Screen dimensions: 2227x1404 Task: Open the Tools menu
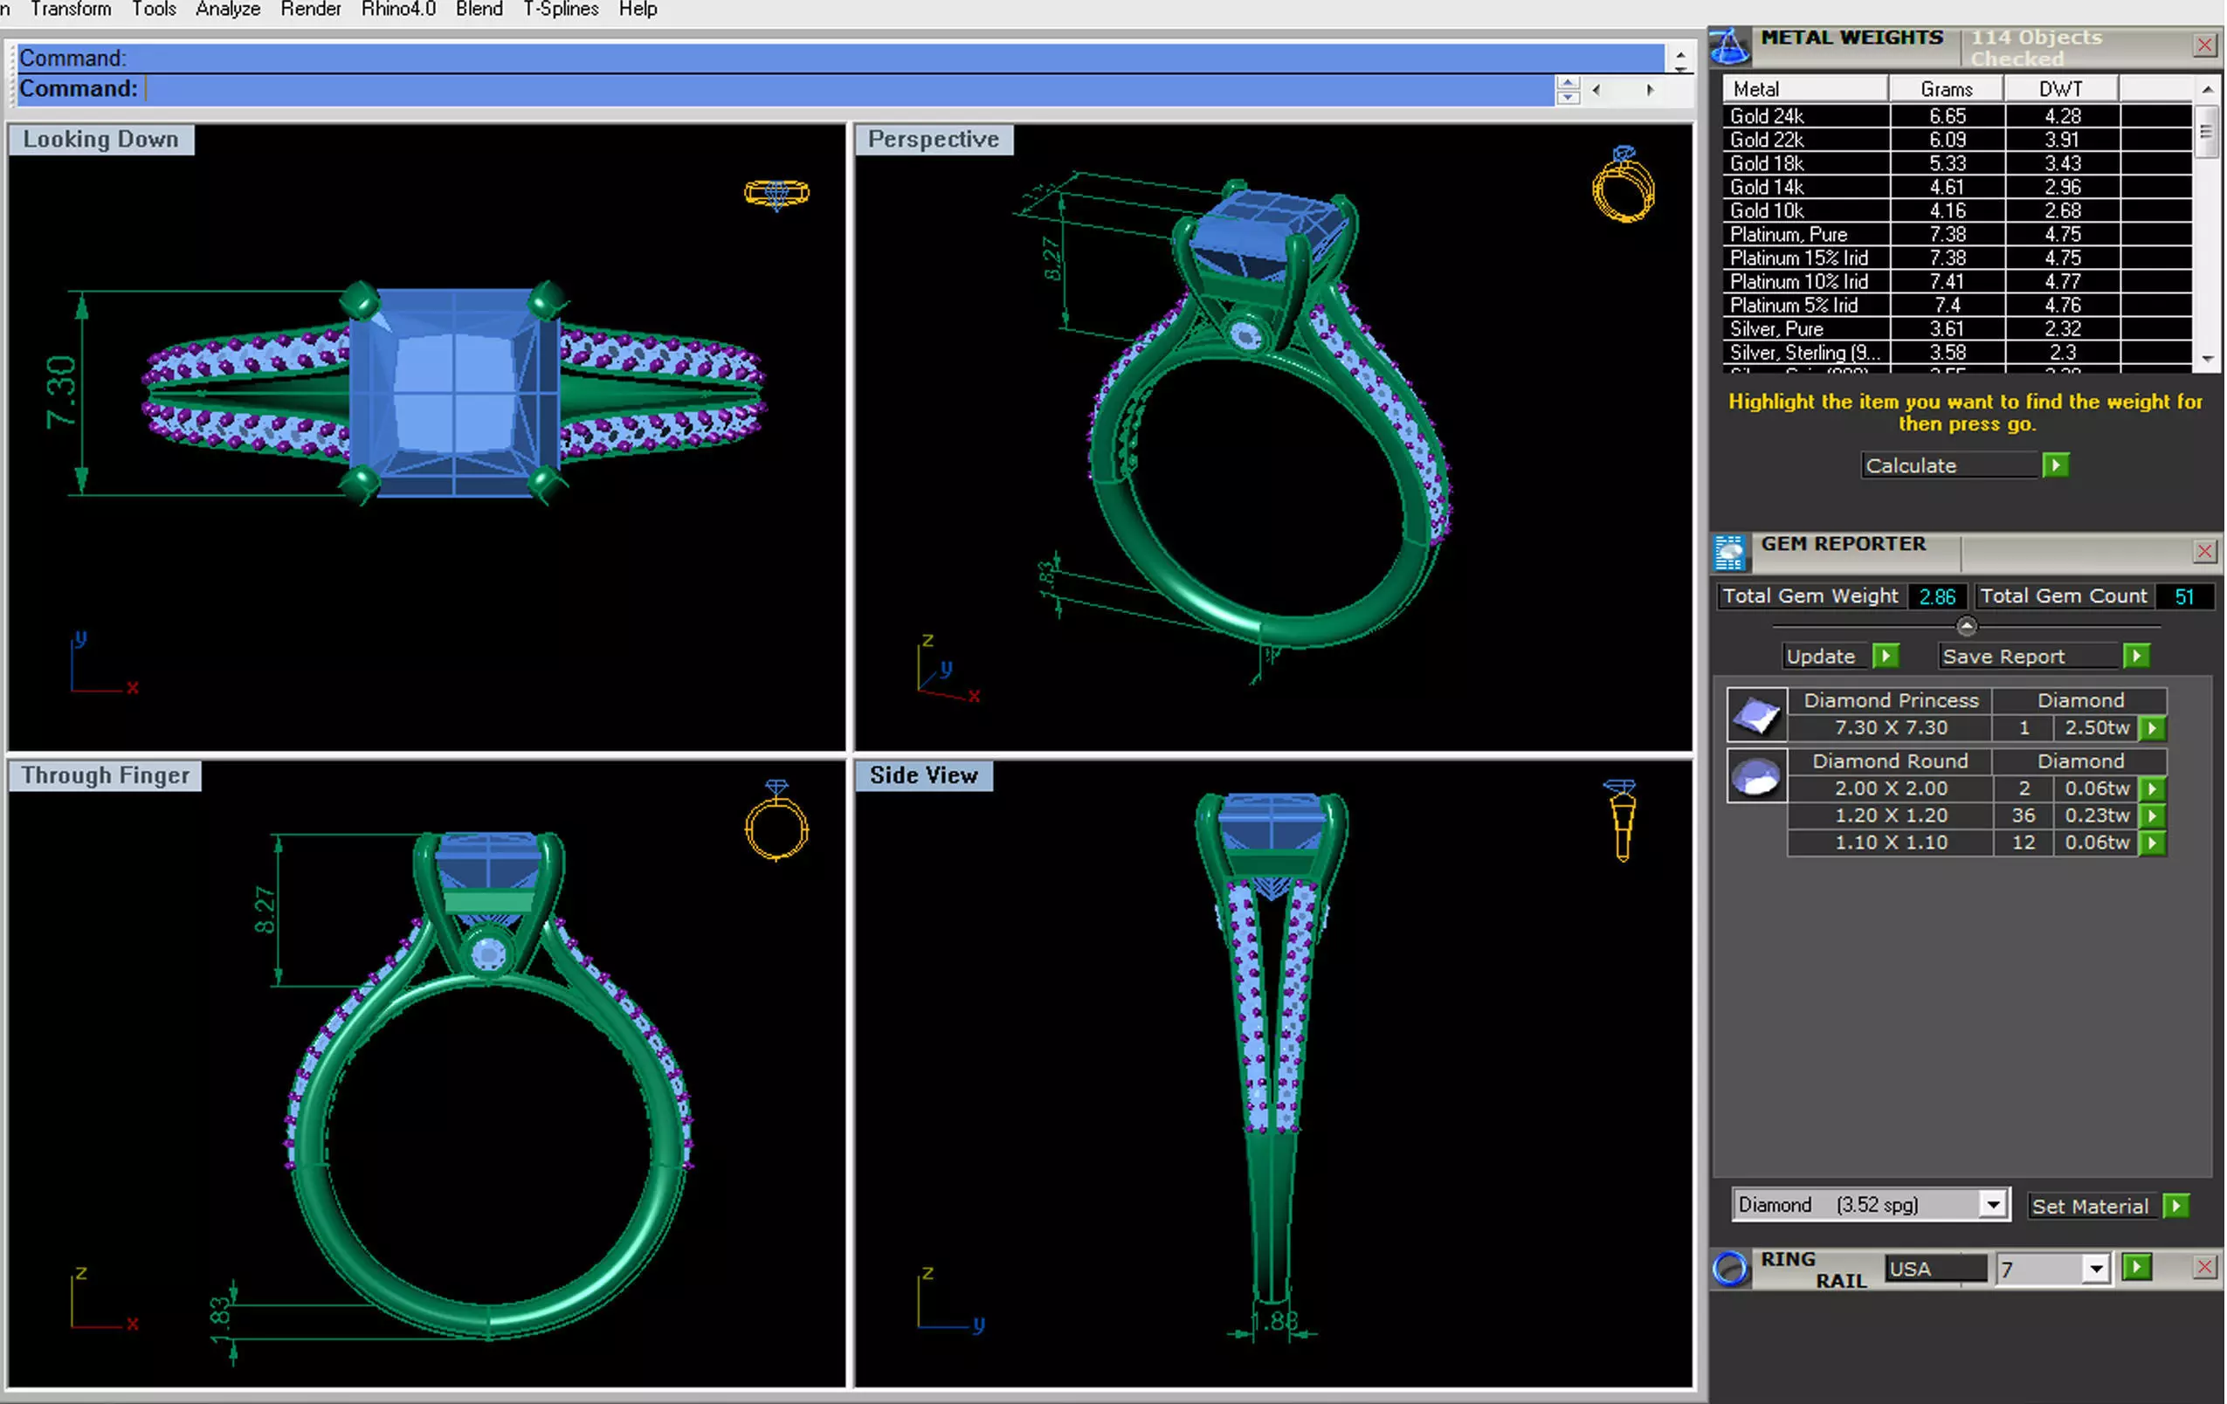point(154,10)
